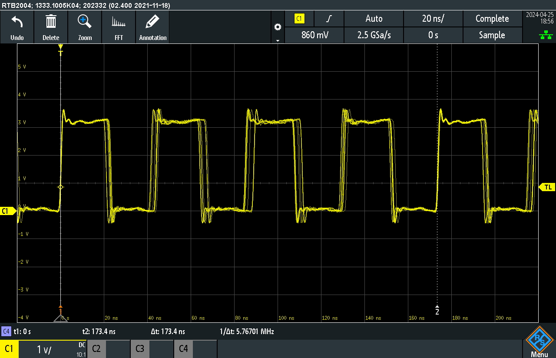Enable channel C2

tap(96, 349)
